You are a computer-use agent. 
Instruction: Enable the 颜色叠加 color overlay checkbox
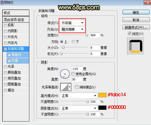(x=5, y=73)
